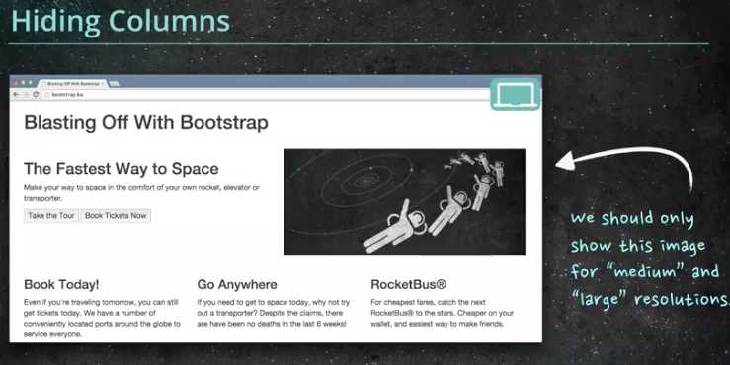Click the Hiding Columns slide title
This screenshot has width=730, height=365.
121,21
